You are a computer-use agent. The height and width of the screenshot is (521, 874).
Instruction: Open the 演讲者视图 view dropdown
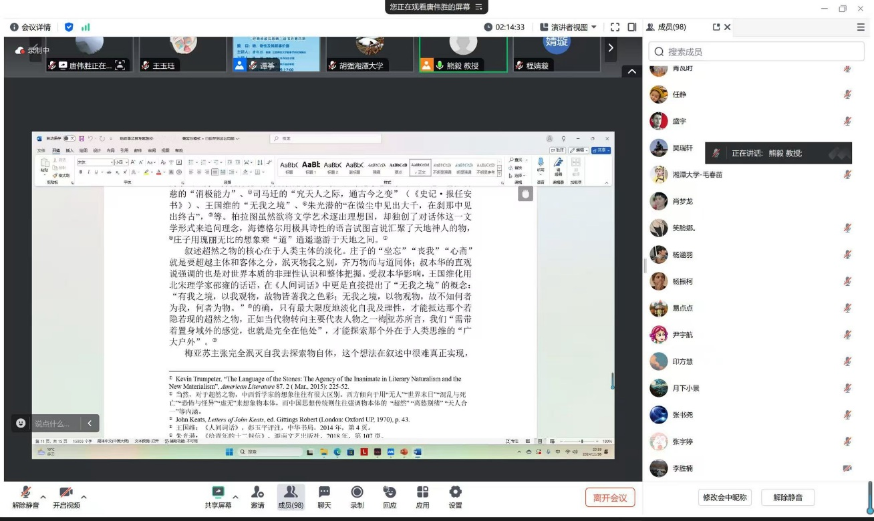click(568, 27)
